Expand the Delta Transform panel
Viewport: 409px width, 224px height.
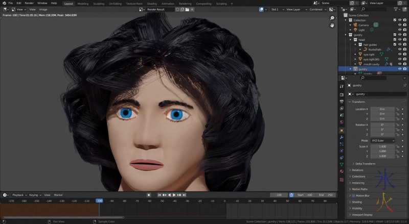tap(365, 164)
